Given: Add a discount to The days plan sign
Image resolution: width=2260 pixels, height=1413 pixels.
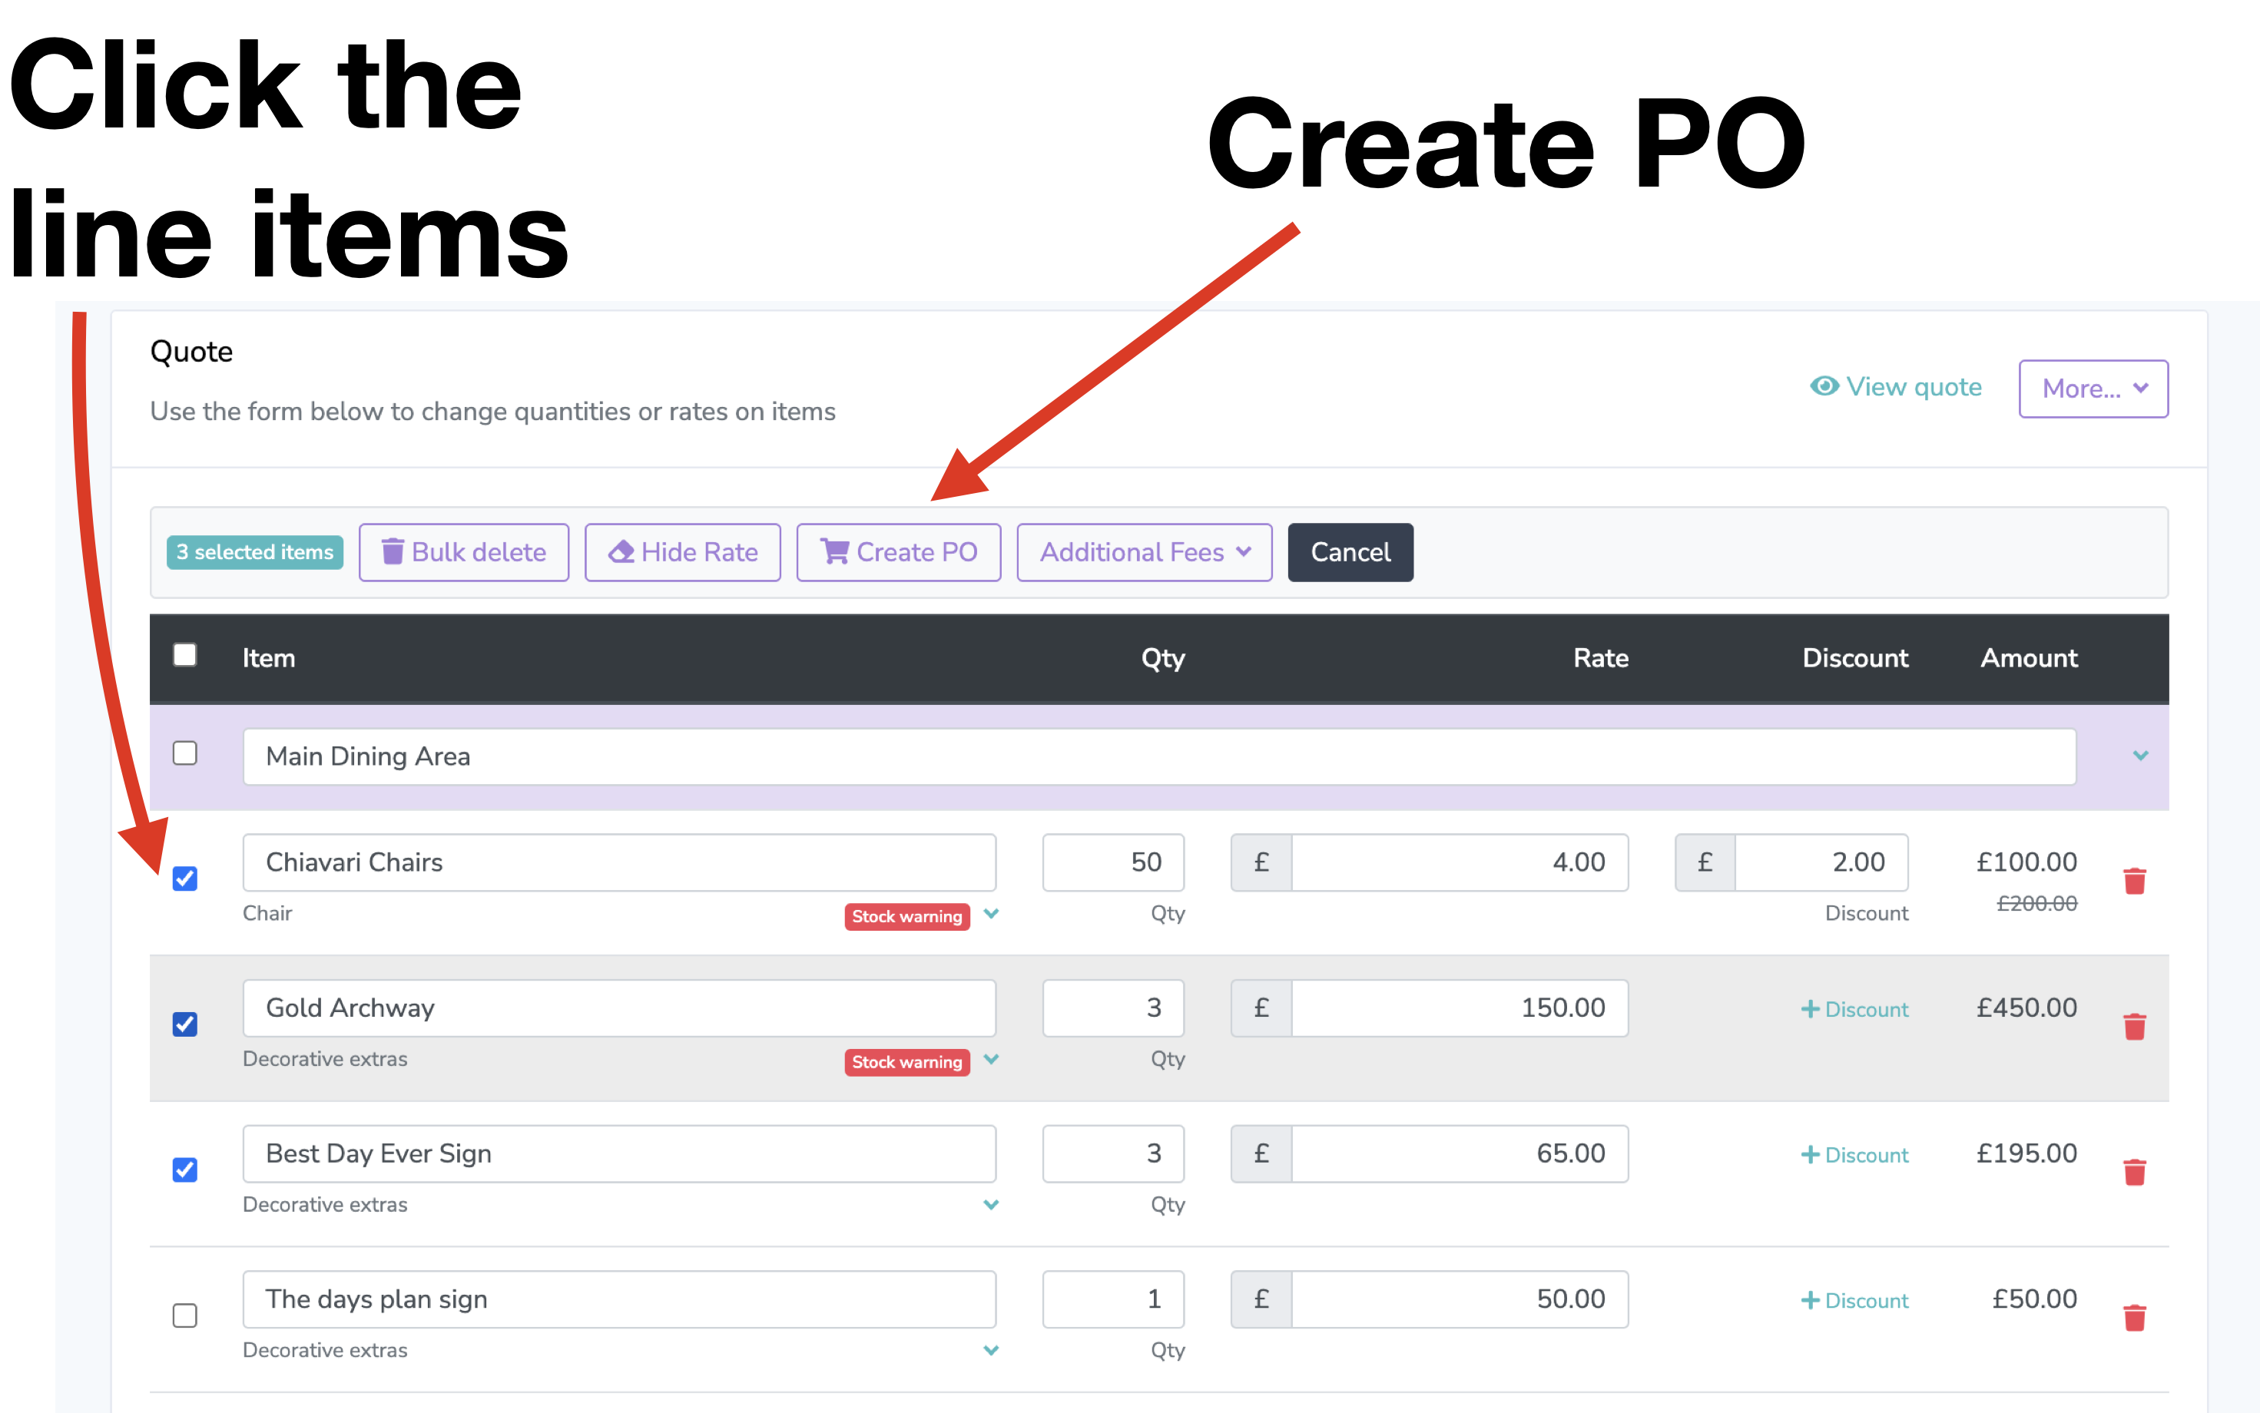Looking at the screenshot, I should tap(1854, 1301).
